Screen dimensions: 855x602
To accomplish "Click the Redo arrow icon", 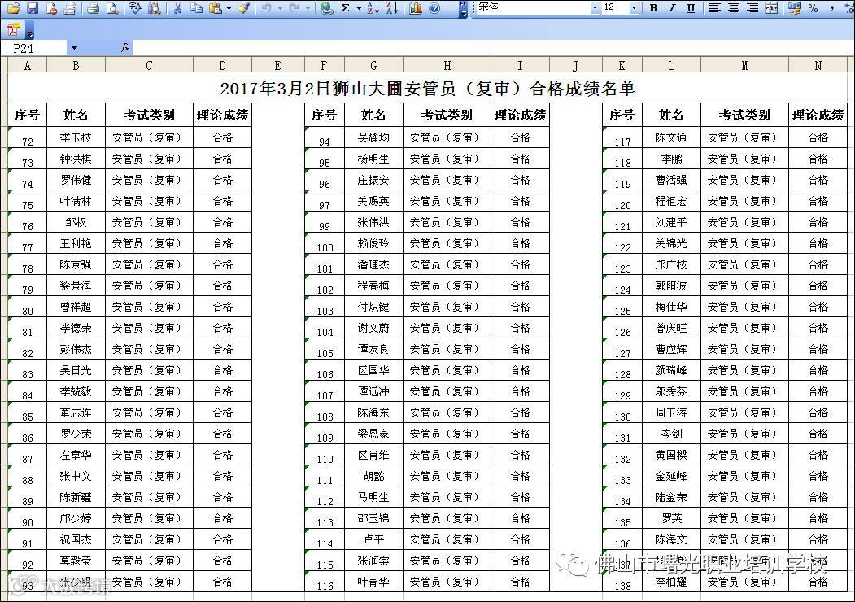I will 294,8.
